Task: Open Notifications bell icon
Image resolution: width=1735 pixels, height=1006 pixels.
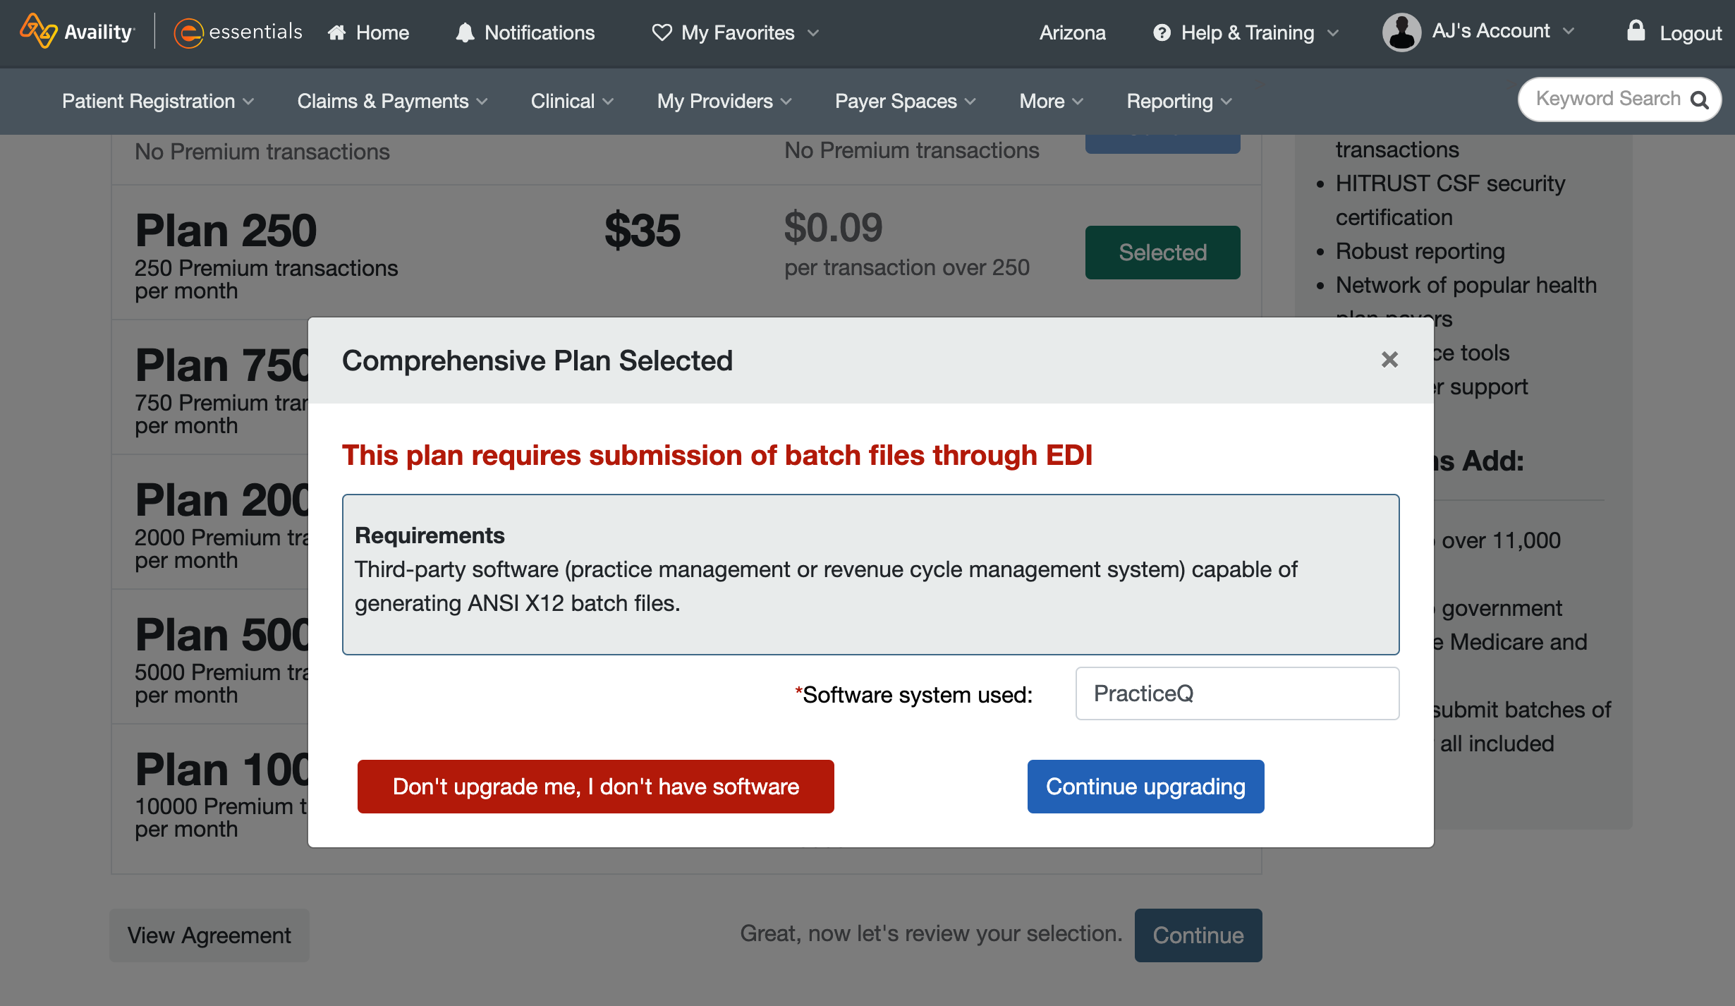Action: click(465, 32)
